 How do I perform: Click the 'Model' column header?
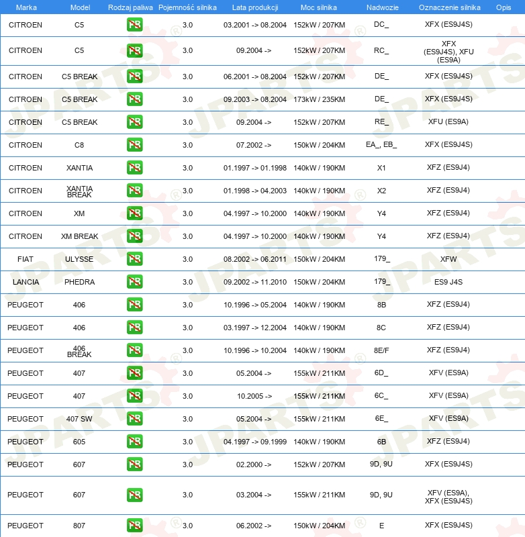tap(80, 7)
